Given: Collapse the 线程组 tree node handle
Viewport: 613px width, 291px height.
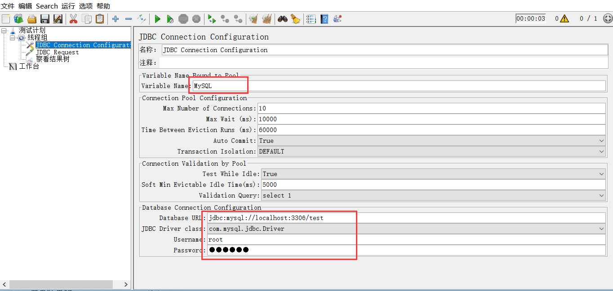Looking at the screenshot, I should point(12,38).
